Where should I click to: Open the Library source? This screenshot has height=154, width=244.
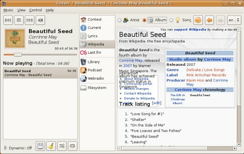(x=97, y=62)
